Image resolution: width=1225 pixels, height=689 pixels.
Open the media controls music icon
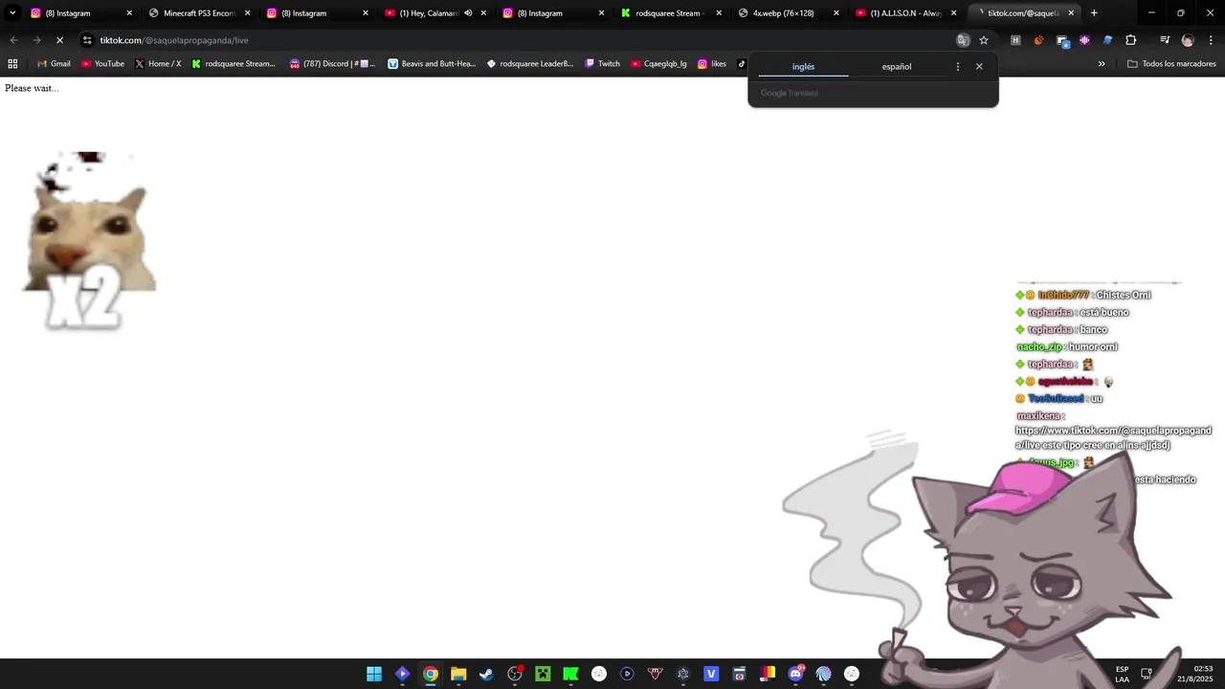1165,40
